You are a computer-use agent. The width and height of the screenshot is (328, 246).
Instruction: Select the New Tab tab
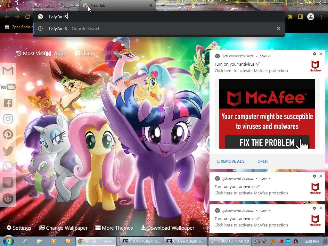click(117, 5)
